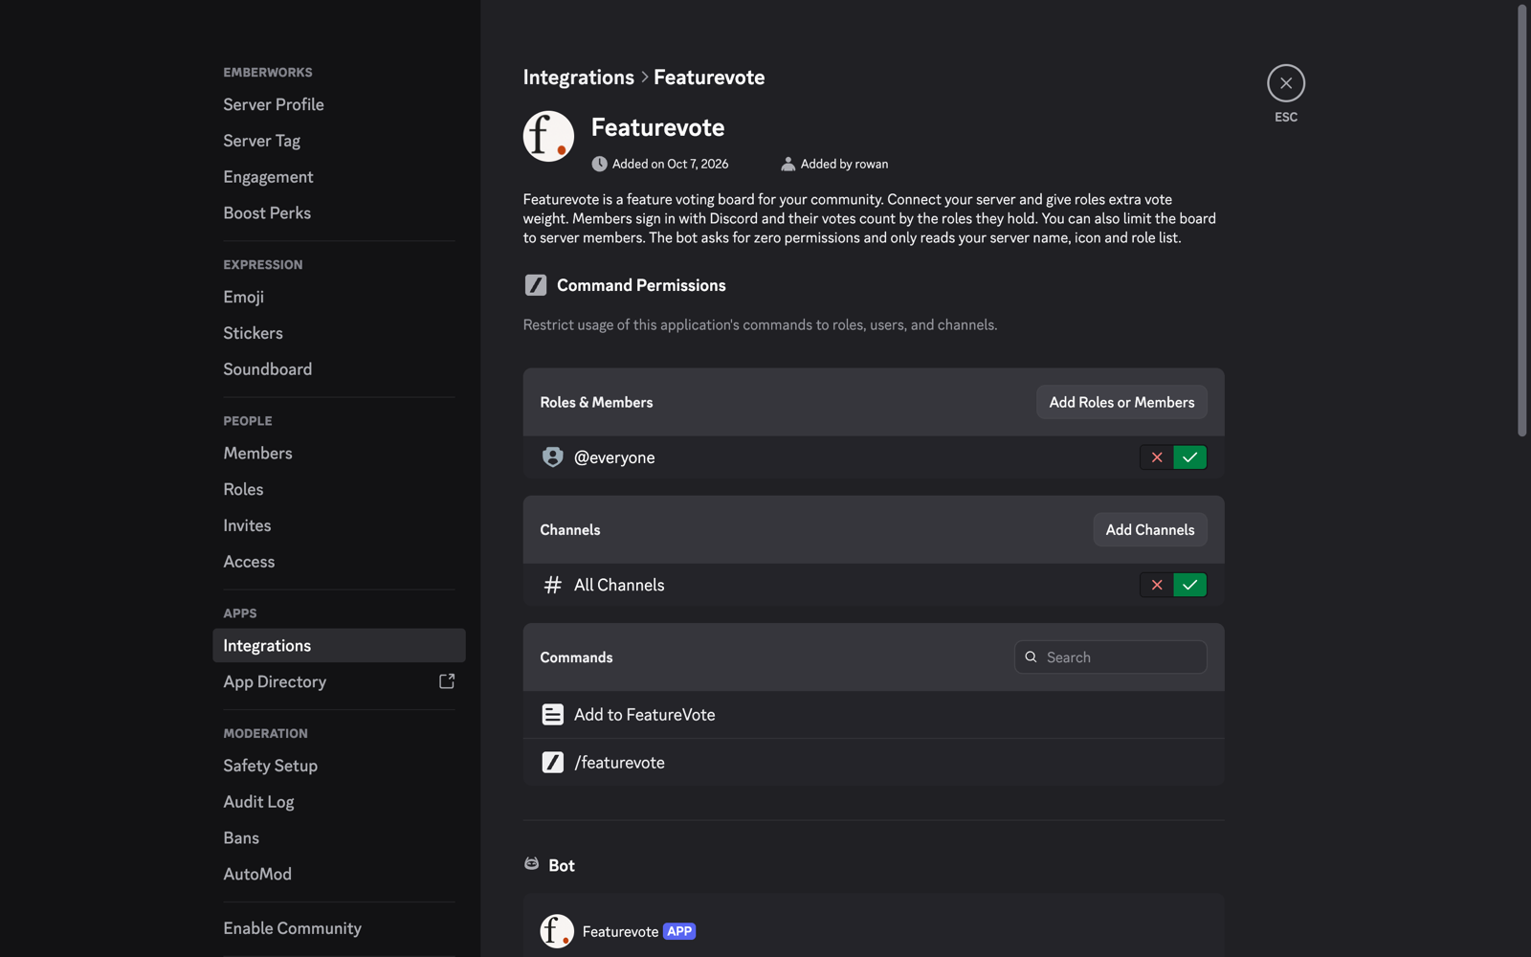Open Stickers settings

click(x=339, y=333)
